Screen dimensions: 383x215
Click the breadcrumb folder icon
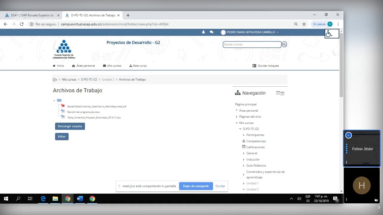(x=55, y=79)
